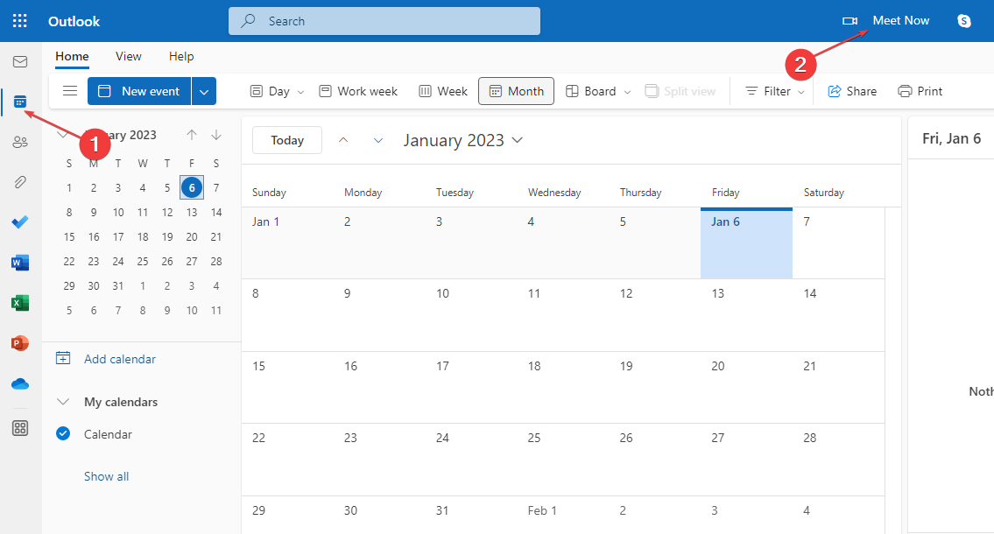Click Add calendar link
994x534 pixels.
click(120, 359)
